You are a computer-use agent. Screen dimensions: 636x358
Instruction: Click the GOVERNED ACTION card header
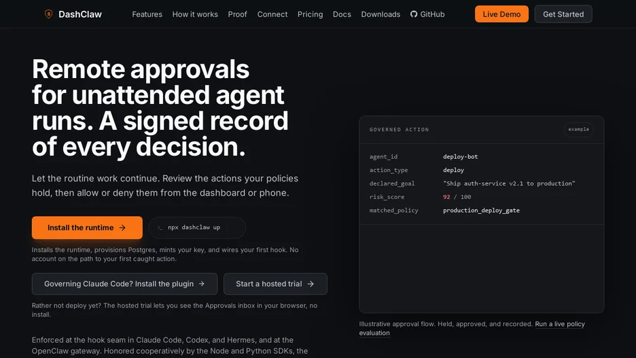(399, 130)
